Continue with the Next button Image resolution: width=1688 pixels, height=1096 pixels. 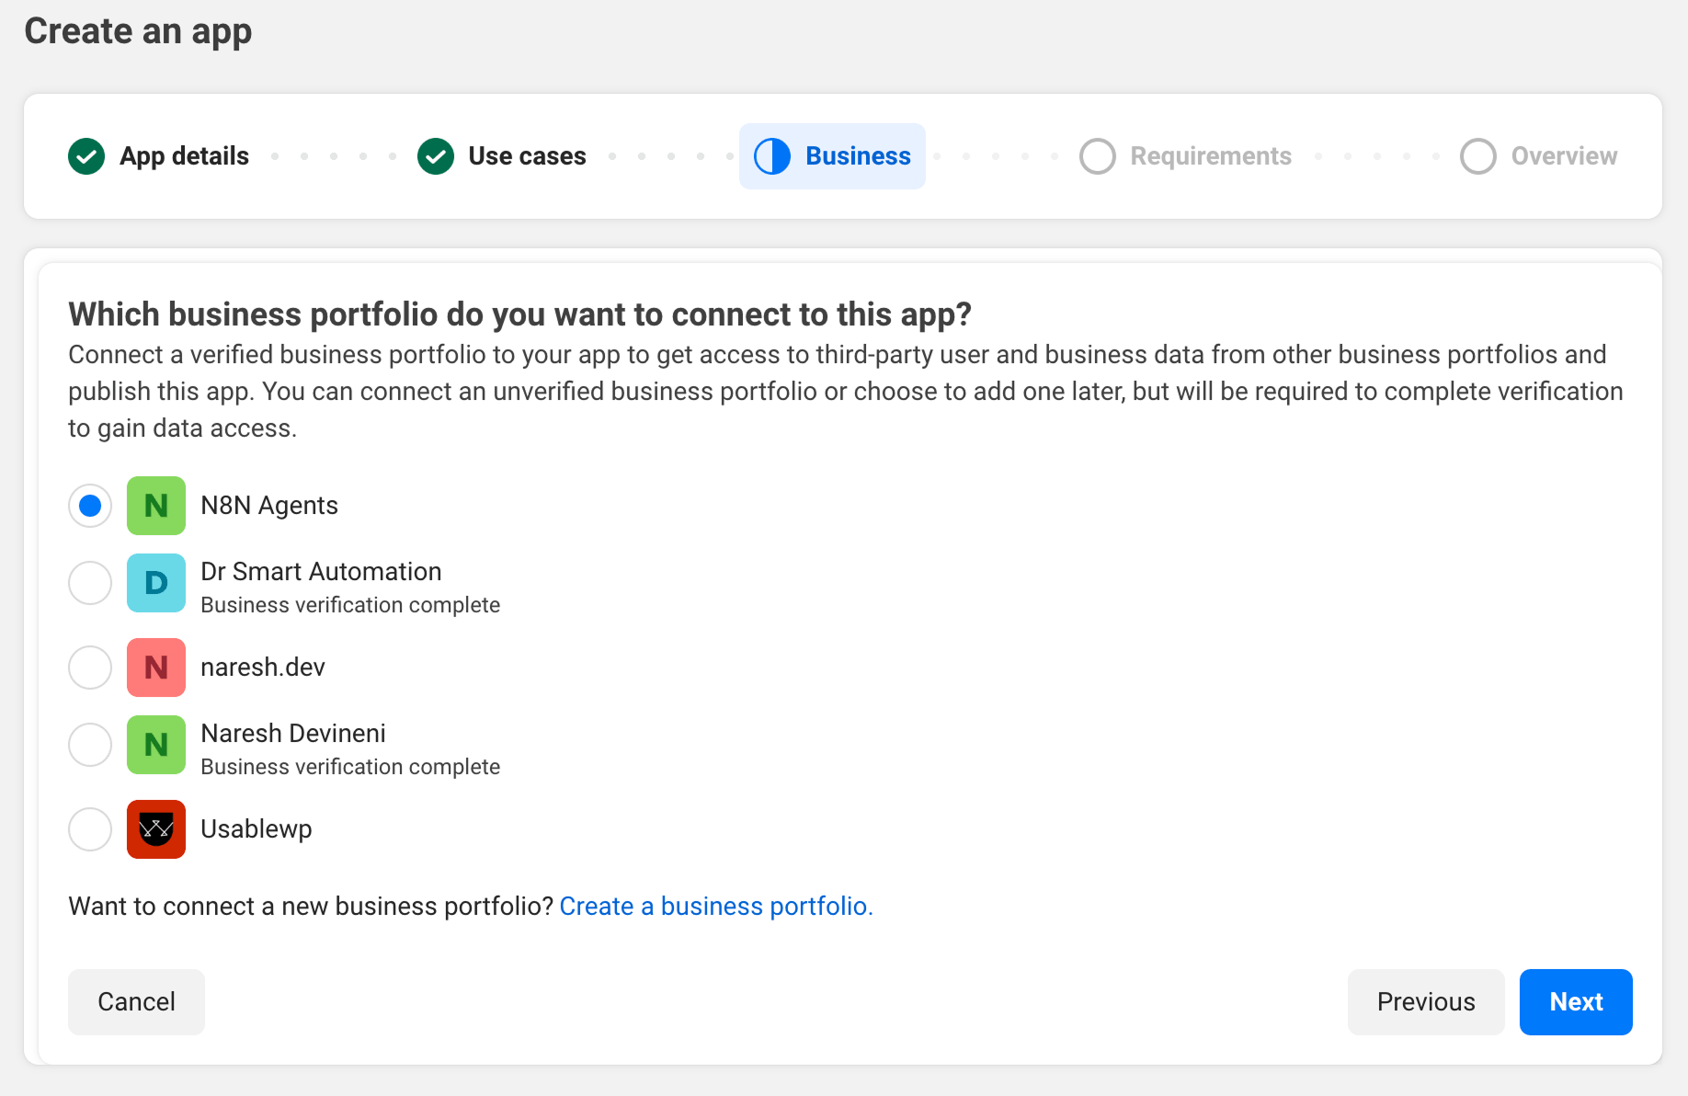coord(1576,1002)
